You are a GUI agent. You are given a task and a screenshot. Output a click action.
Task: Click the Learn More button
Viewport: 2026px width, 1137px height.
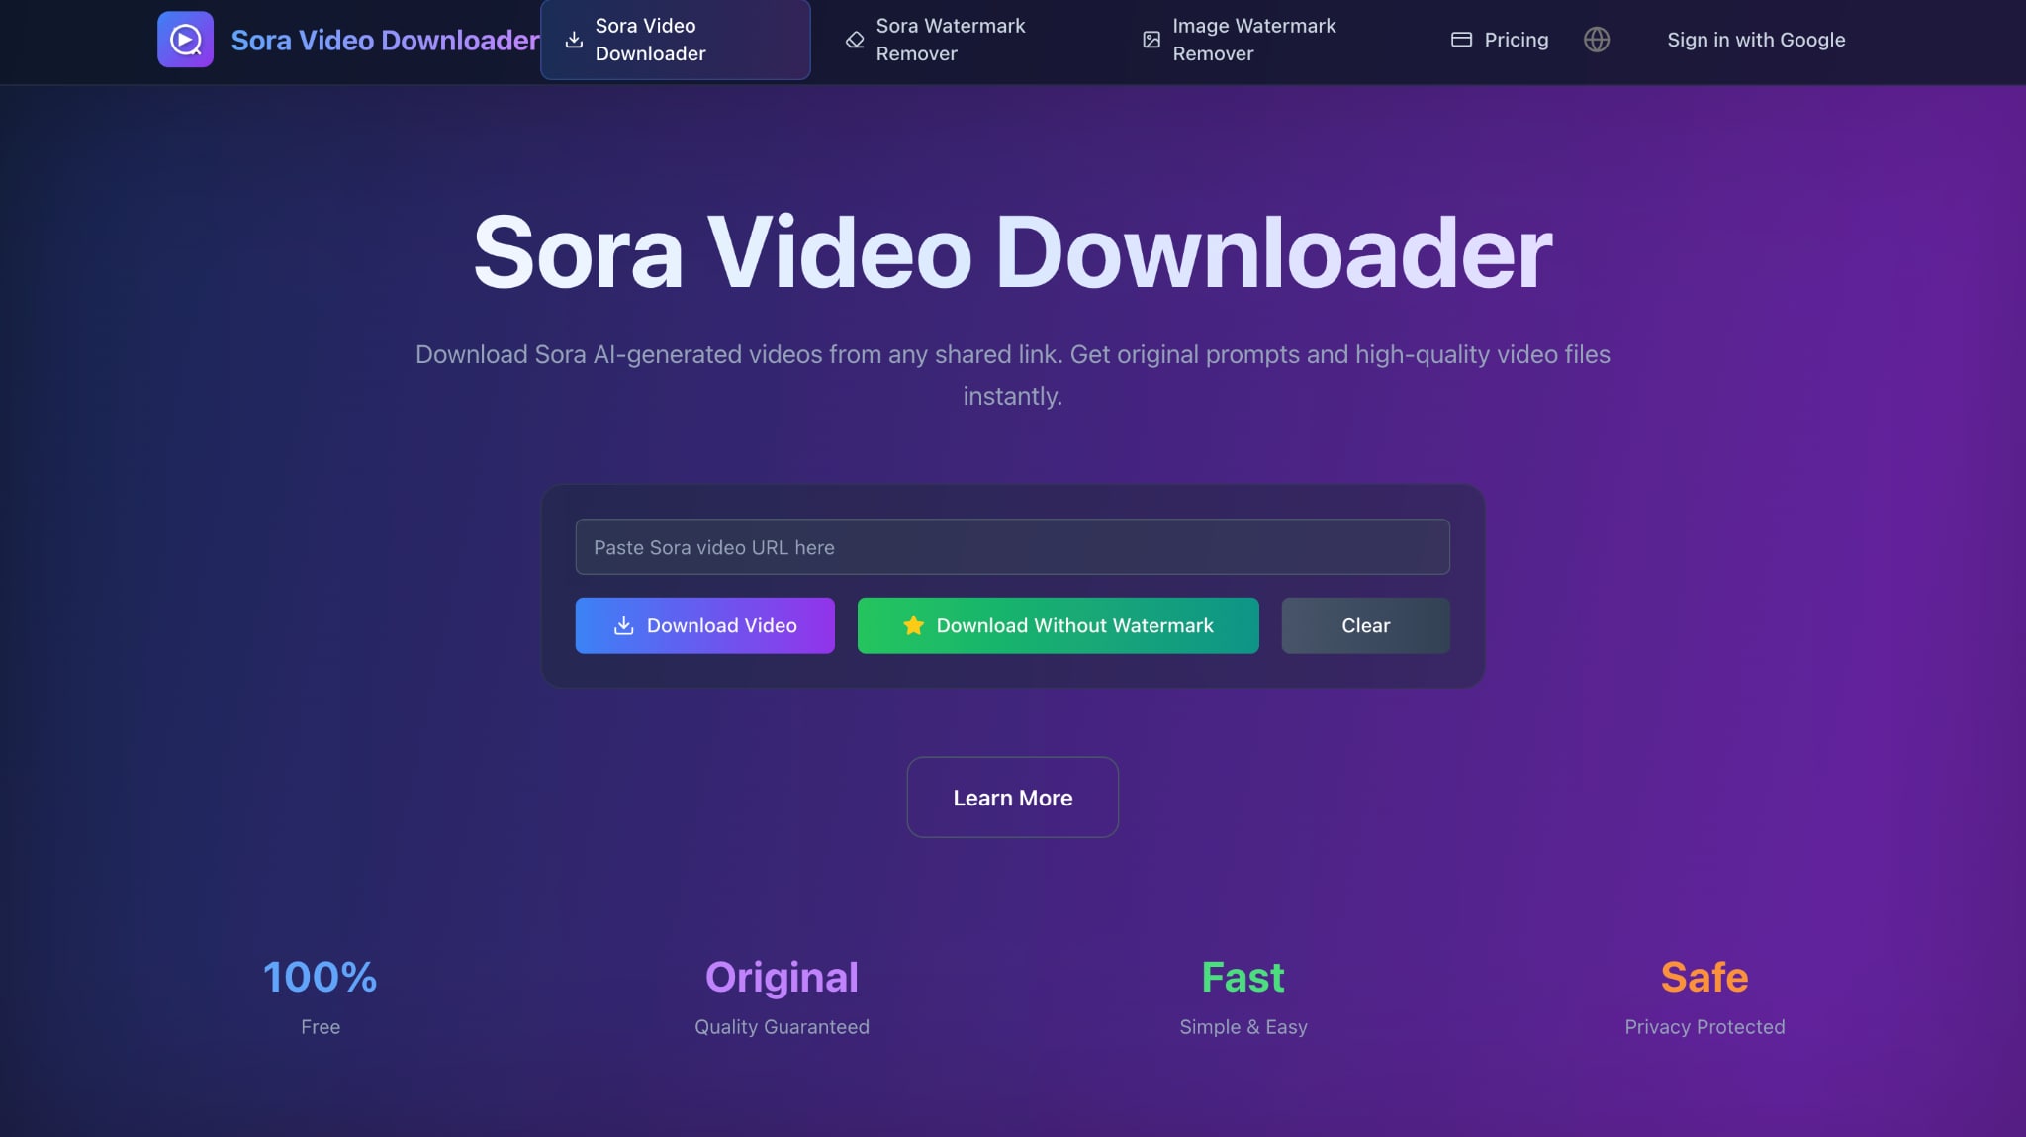[1012, 798]
